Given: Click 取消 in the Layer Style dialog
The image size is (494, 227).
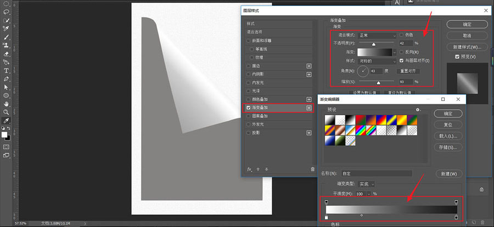Looking at the screenshot, I should click(x=467, y=36).
